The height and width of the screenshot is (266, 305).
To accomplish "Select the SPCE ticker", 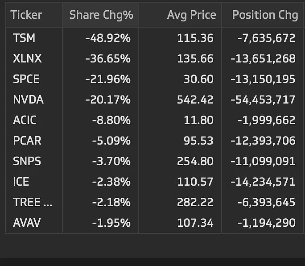I will click(x=26, y=79).
